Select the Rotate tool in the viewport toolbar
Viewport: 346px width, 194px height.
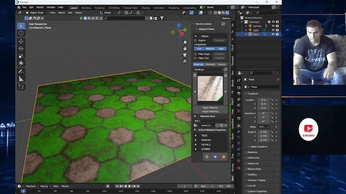[x=21, y=48]
